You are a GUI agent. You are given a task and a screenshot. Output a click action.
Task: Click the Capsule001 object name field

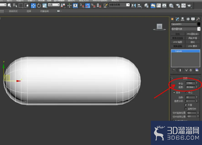184,24
